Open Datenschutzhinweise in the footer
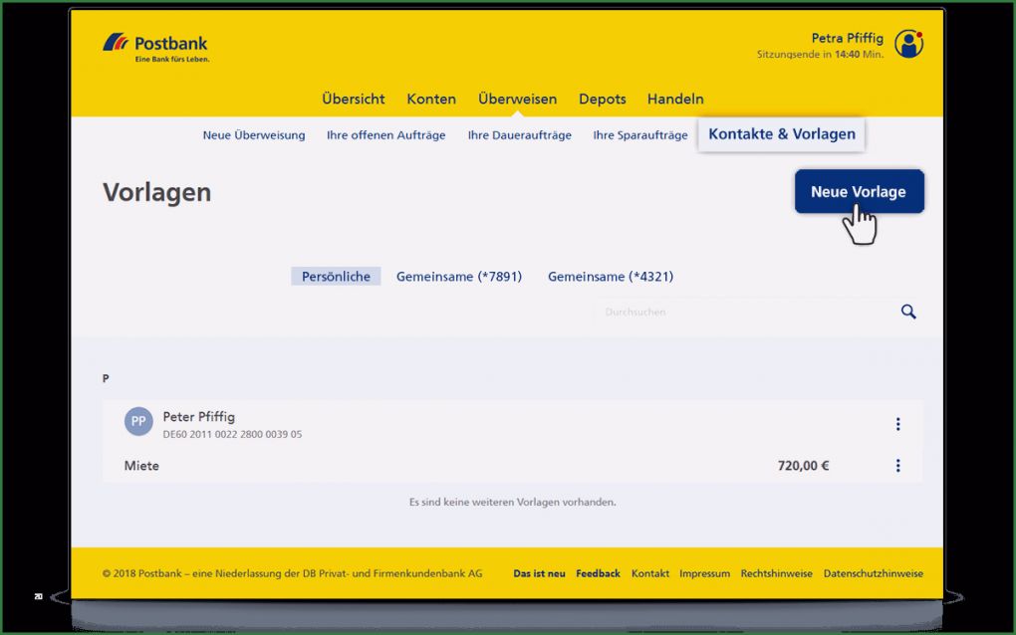Viewport: 1016px width, 635px height. coord(873,573)
